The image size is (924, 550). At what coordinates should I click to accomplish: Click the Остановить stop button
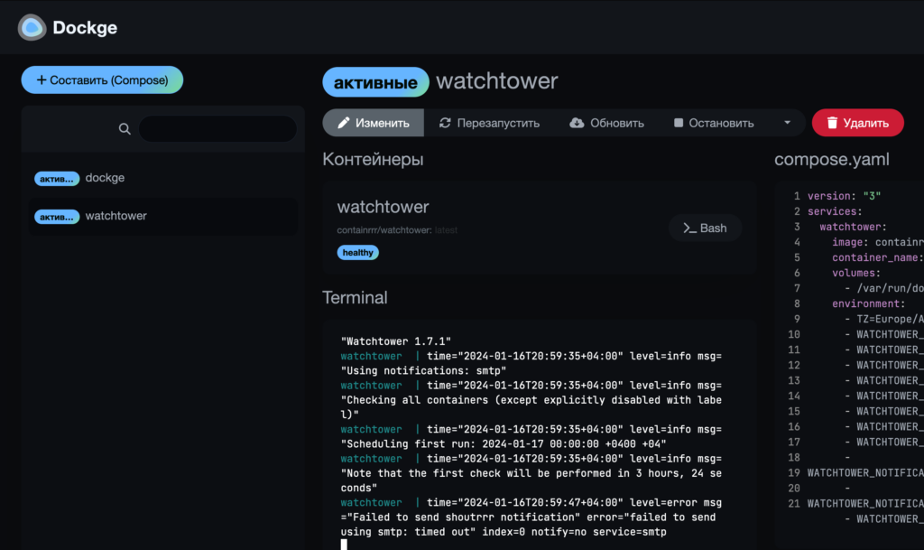(714, 123)
